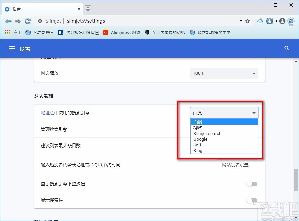The width and height of the screenshot is (299, 221).
Task: Click the back navigation arrow
Action: (x=8, y=21)
